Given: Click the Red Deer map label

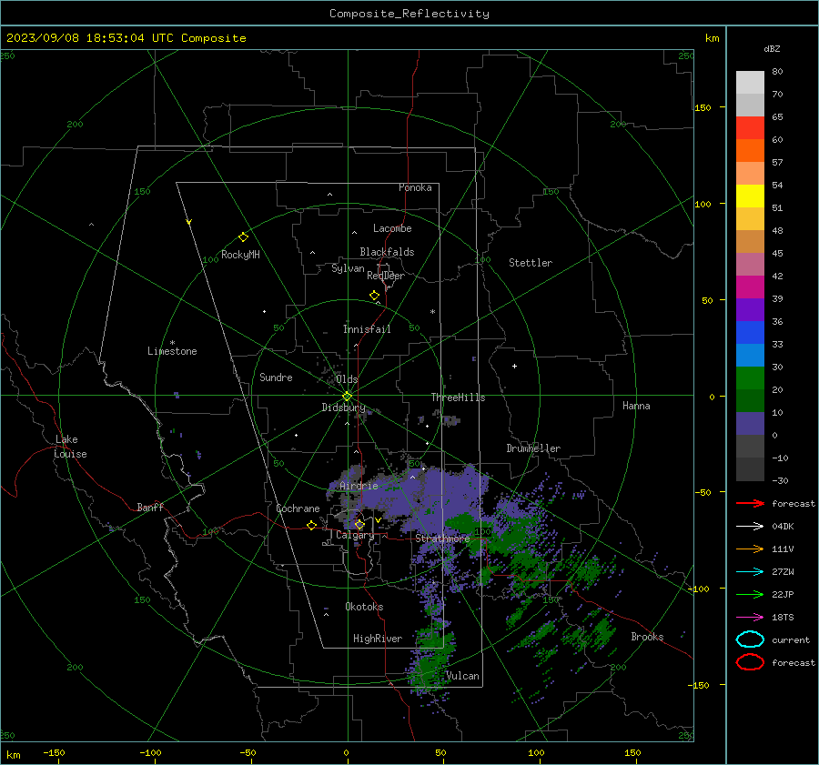Looking at the screenshot, I should (386, 276).
